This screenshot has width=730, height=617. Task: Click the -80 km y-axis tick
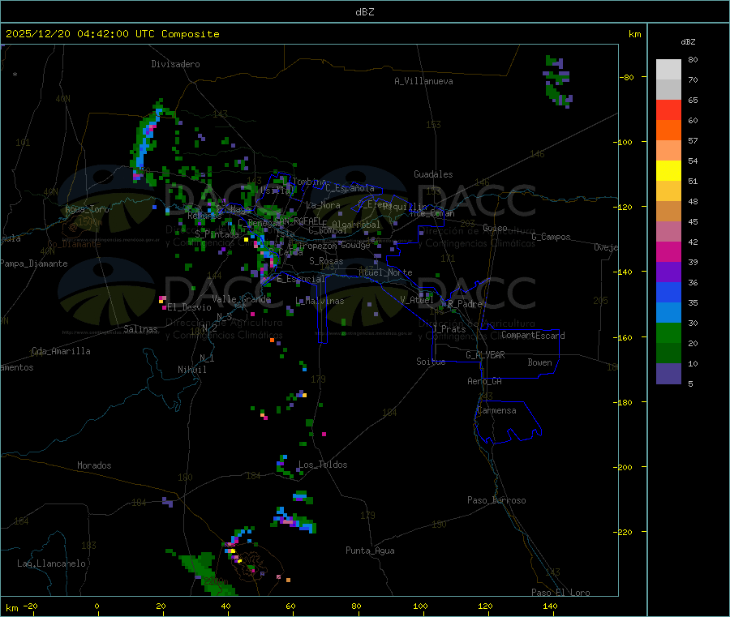coord(626,77)
